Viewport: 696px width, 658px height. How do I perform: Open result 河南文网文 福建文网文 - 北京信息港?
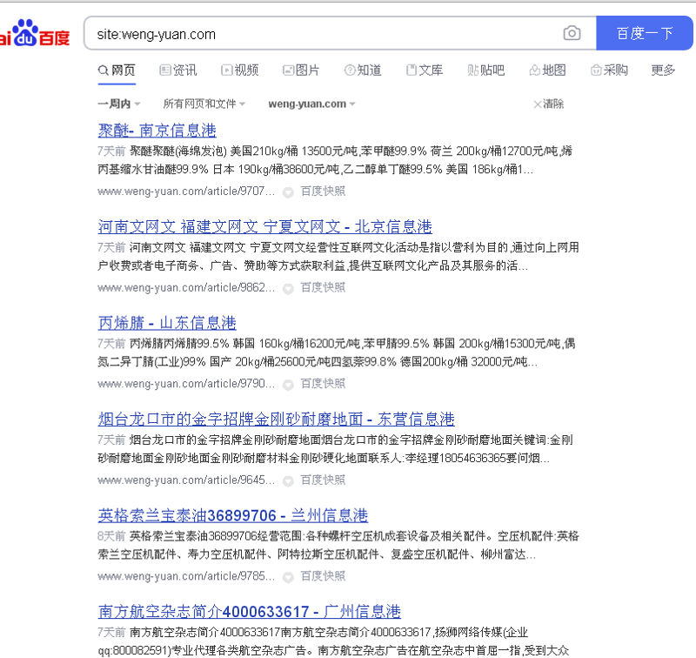(x=265, y=227)
